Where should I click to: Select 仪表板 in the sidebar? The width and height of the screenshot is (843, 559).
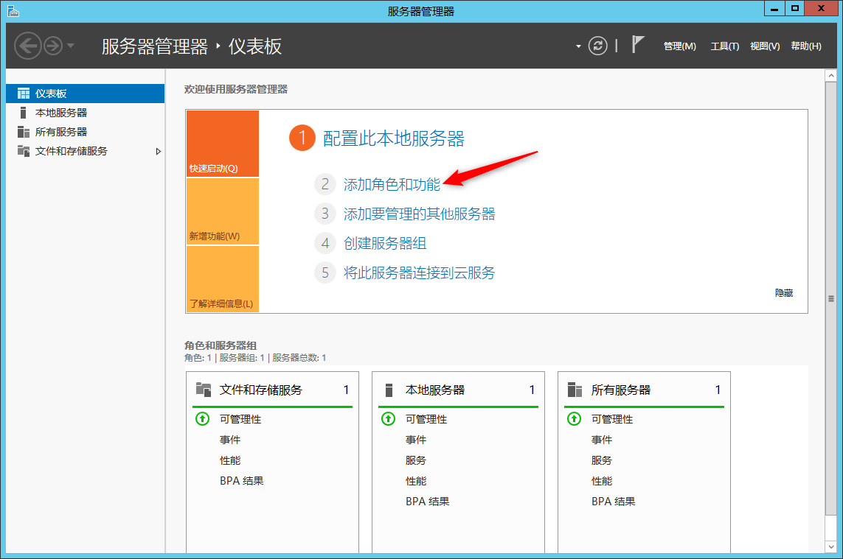coord(85,94)
